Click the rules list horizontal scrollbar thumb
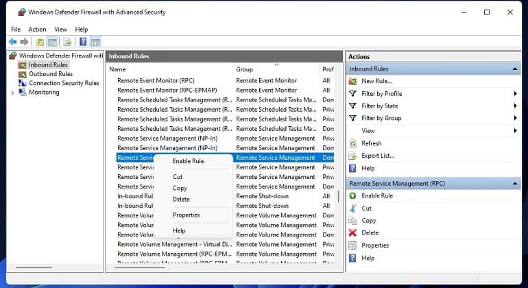 pos(140,268)
